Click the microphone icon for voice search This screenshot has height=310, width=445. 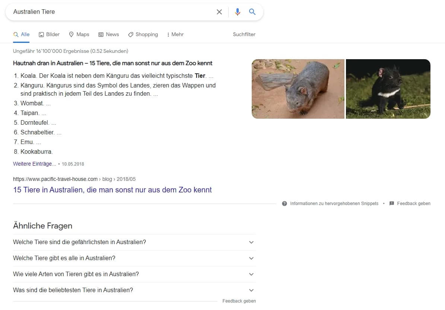point(237,12)
